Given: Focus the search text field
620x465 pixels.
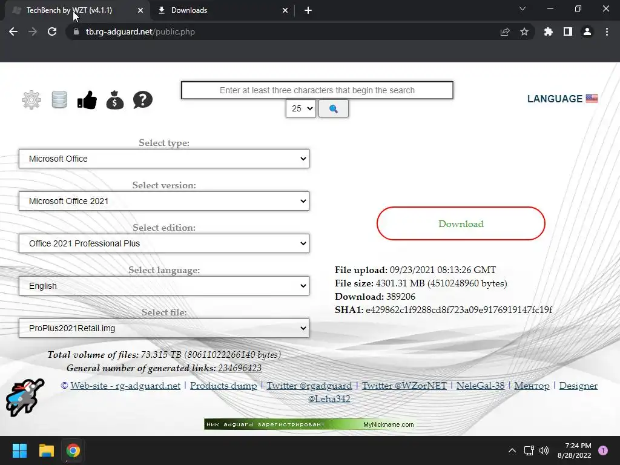Looking at the screenshot, I should pyautogui.click(x=317, y=90).
